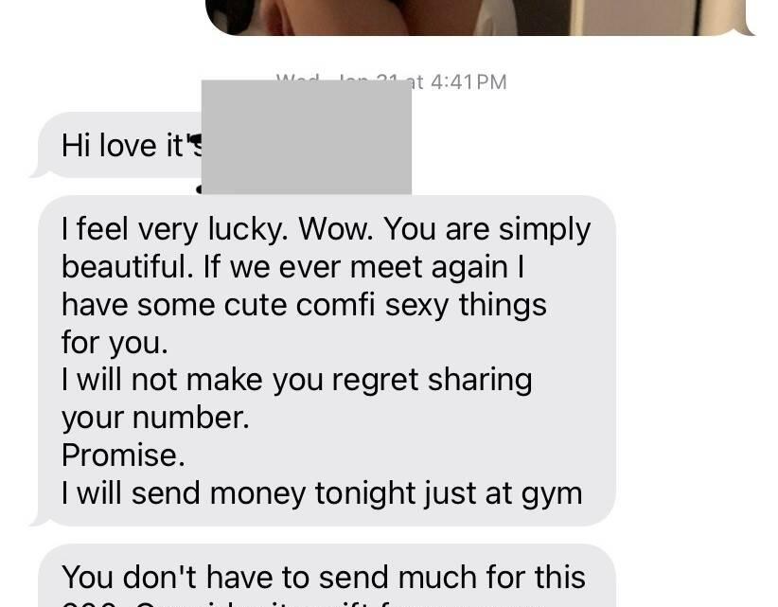Tap the word "Hi" in first bubble
Image resolution: width=778 pixels, height=607 pixels.
click(x=76, y=146)
